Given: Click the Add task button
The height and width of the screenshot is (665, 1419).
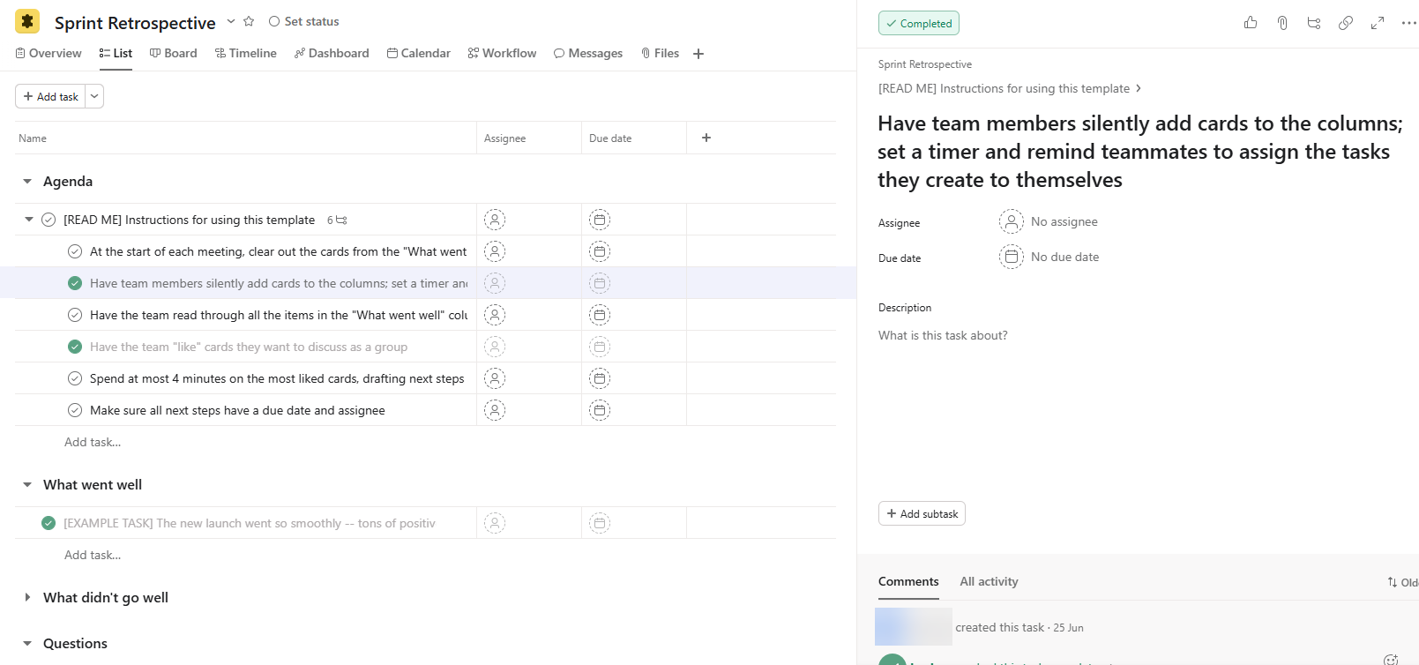Looking at the screenshot, I should click(50, 96).
